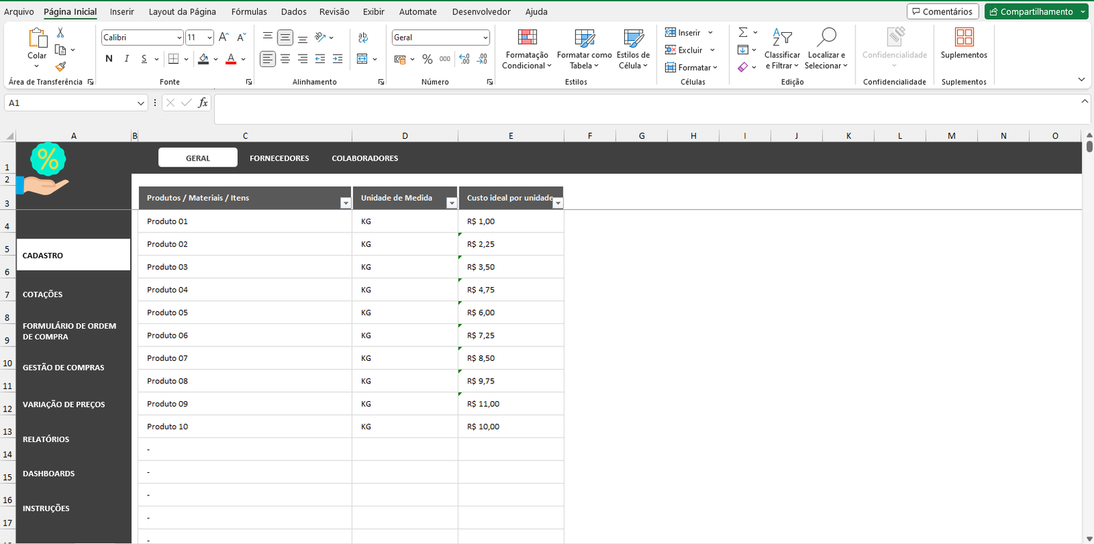Click the AutoSum sigma icon
The image size is (1094, 544).
pos(743,33)
